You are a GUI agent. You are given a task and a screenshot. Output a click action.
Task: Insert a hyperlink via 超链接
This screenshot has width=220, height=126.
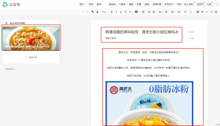coord(112,4)
